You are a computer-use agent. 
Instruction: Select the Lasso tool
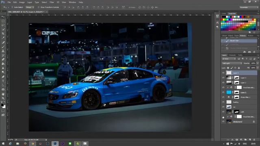click(3, 25)
